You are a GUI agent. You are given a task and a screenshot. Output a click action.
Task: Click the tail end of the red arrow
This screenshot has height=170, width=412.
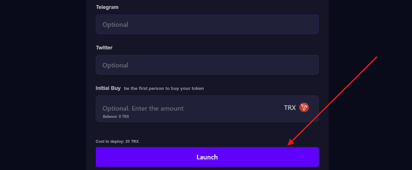point(376,57)
